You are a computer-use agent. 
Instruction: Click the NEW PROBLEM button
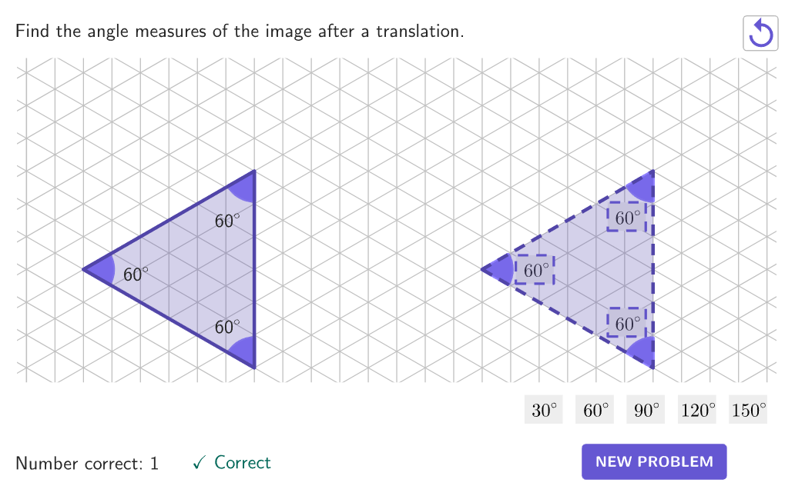click(654, 461)
